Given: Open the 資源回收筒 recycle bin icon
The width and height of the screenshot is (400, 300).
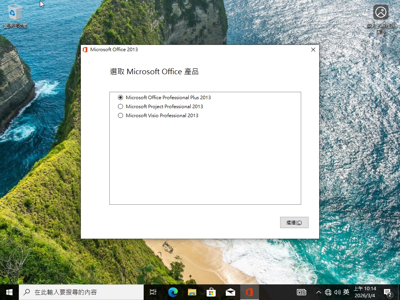Looking at the screenshot, I should tap(15, 16).
